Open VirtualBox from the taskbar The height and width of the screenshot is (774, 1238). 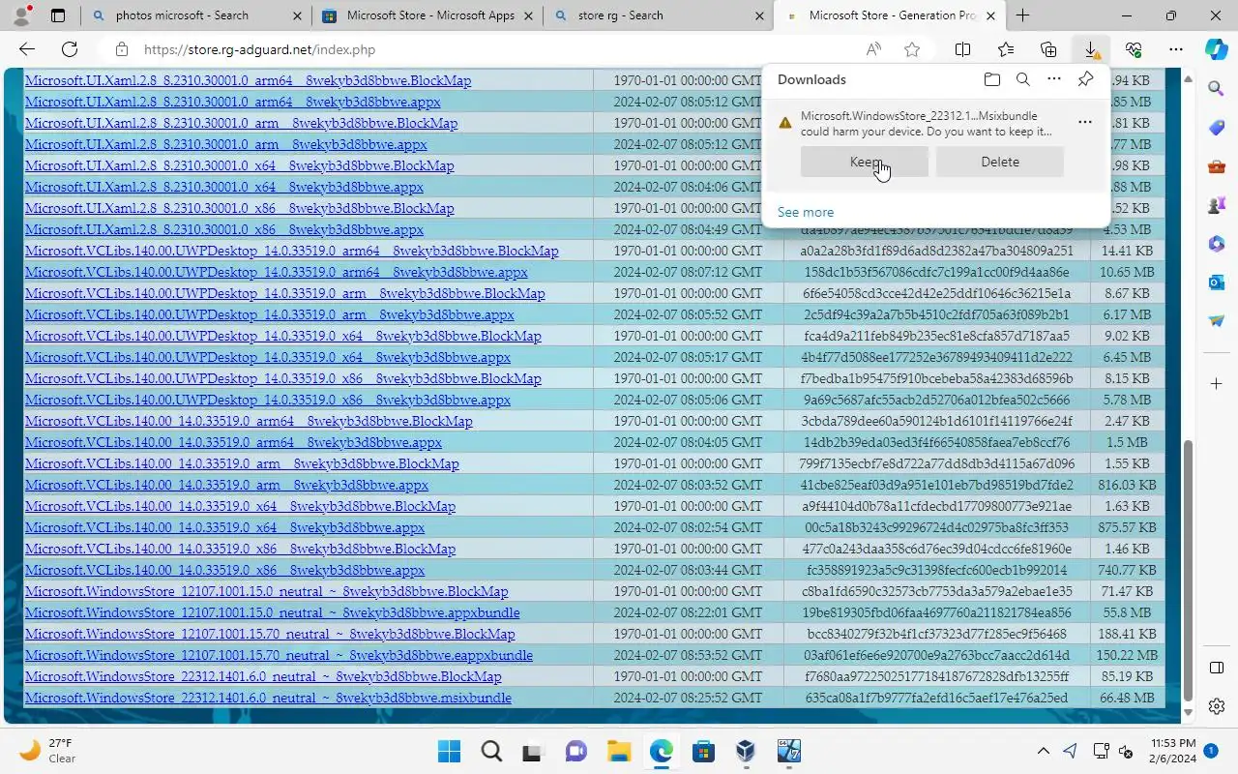746,751
